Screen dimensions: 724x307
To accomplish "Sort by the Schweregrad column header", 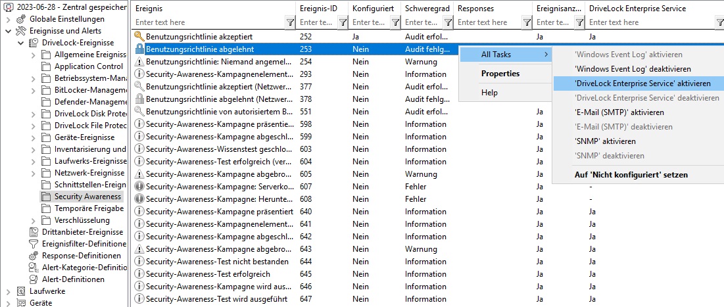I will tap(427, 9).
